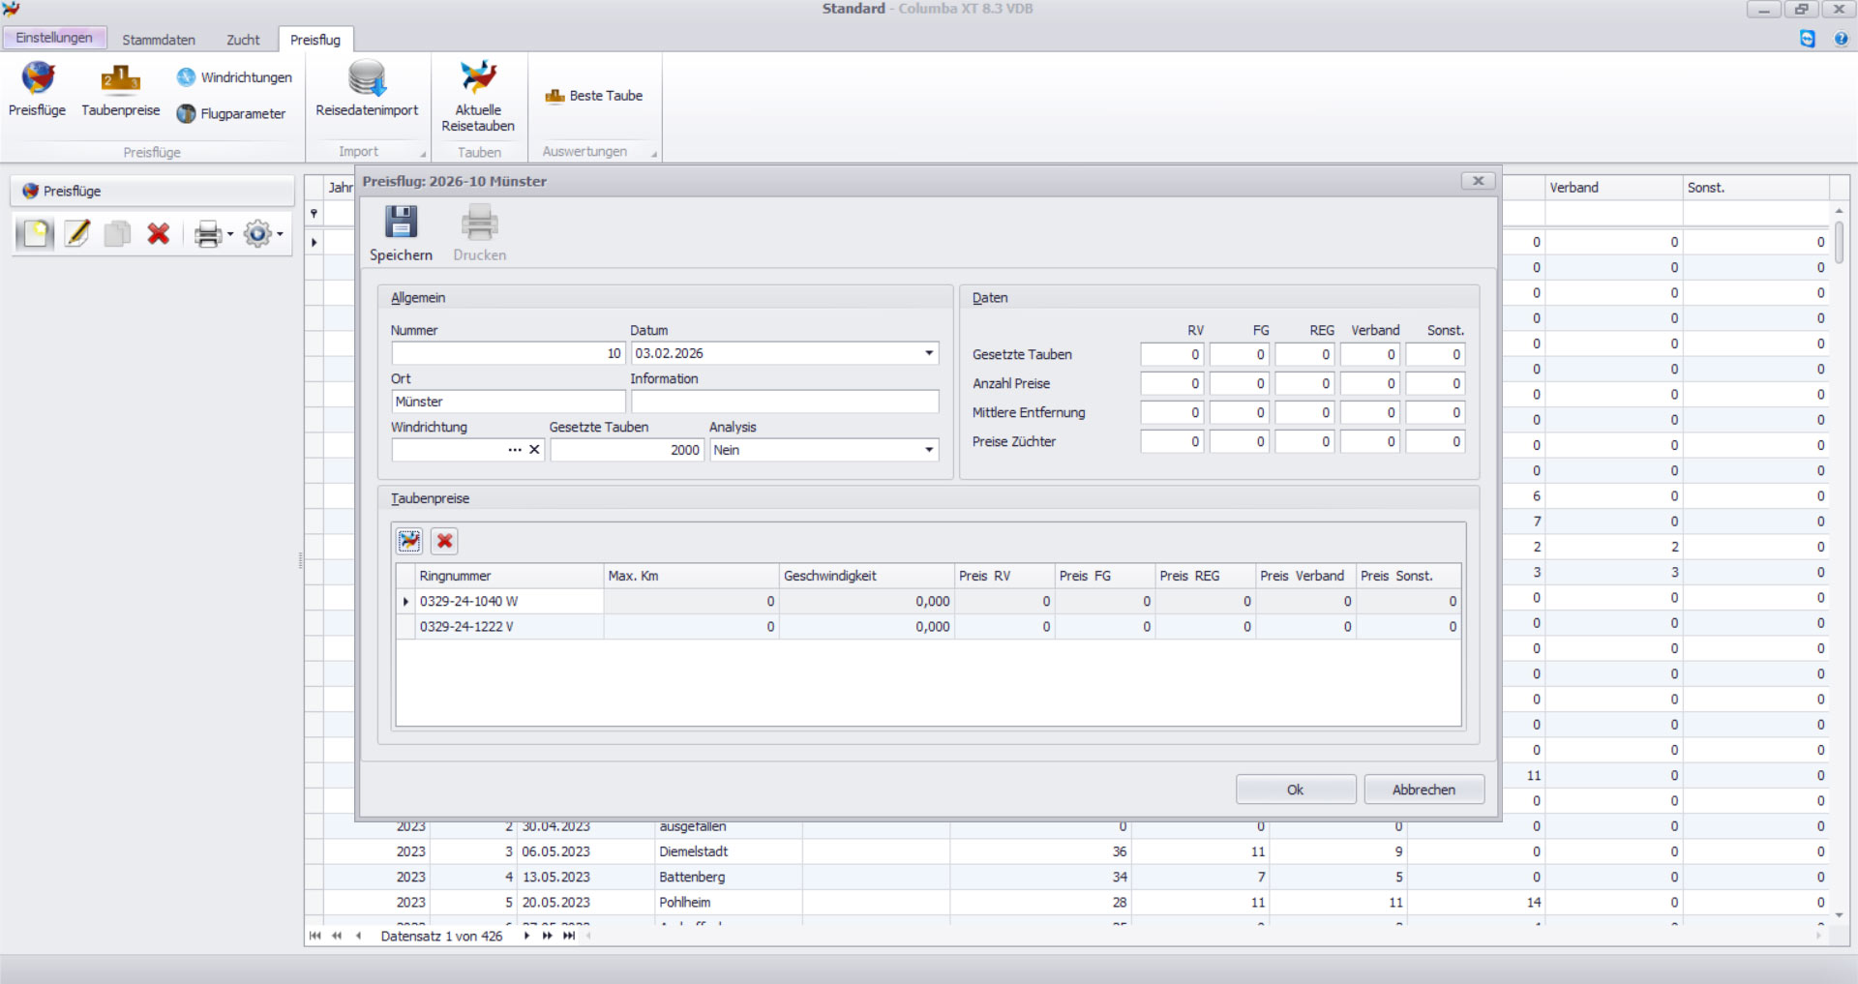Open Aktuelle Reisetauben
This screenshot has height=984, width=1858.
point(478,79)
